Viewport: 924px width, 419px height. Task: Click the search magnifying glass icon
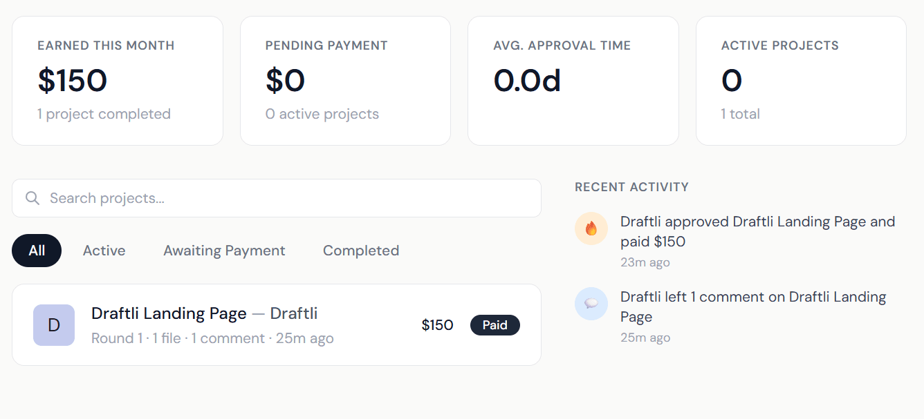coord(32,198)
